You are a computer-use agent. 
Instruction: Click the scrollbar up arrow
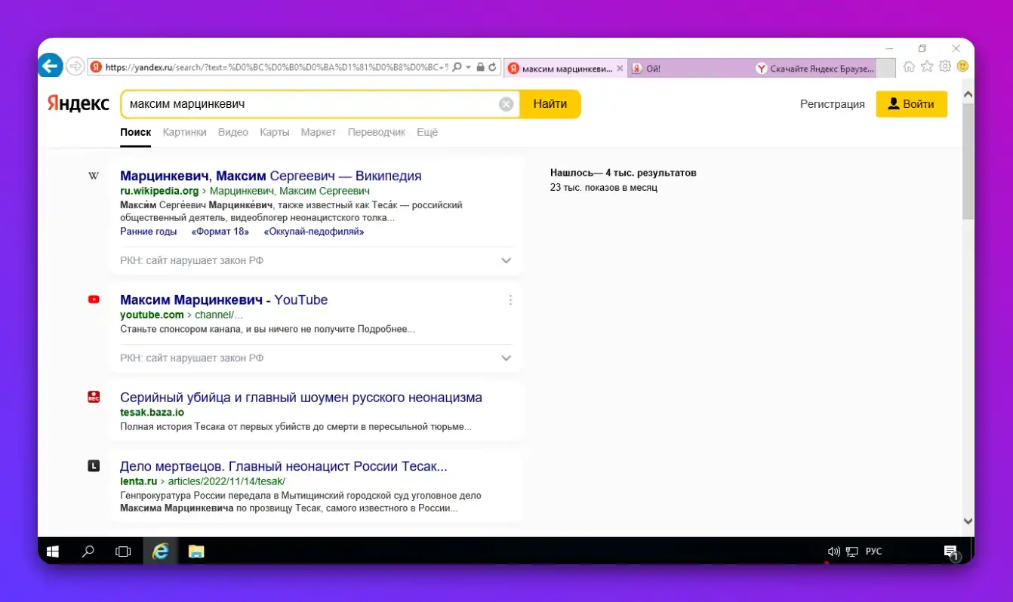968,94
